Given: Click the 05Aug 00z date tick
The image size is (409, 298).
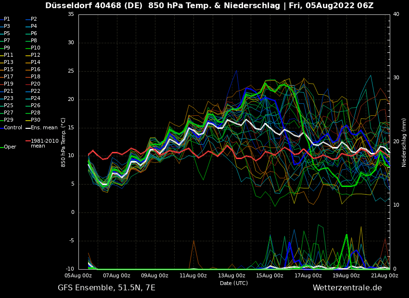Looking at the screenshot, I should coord(78,276).
